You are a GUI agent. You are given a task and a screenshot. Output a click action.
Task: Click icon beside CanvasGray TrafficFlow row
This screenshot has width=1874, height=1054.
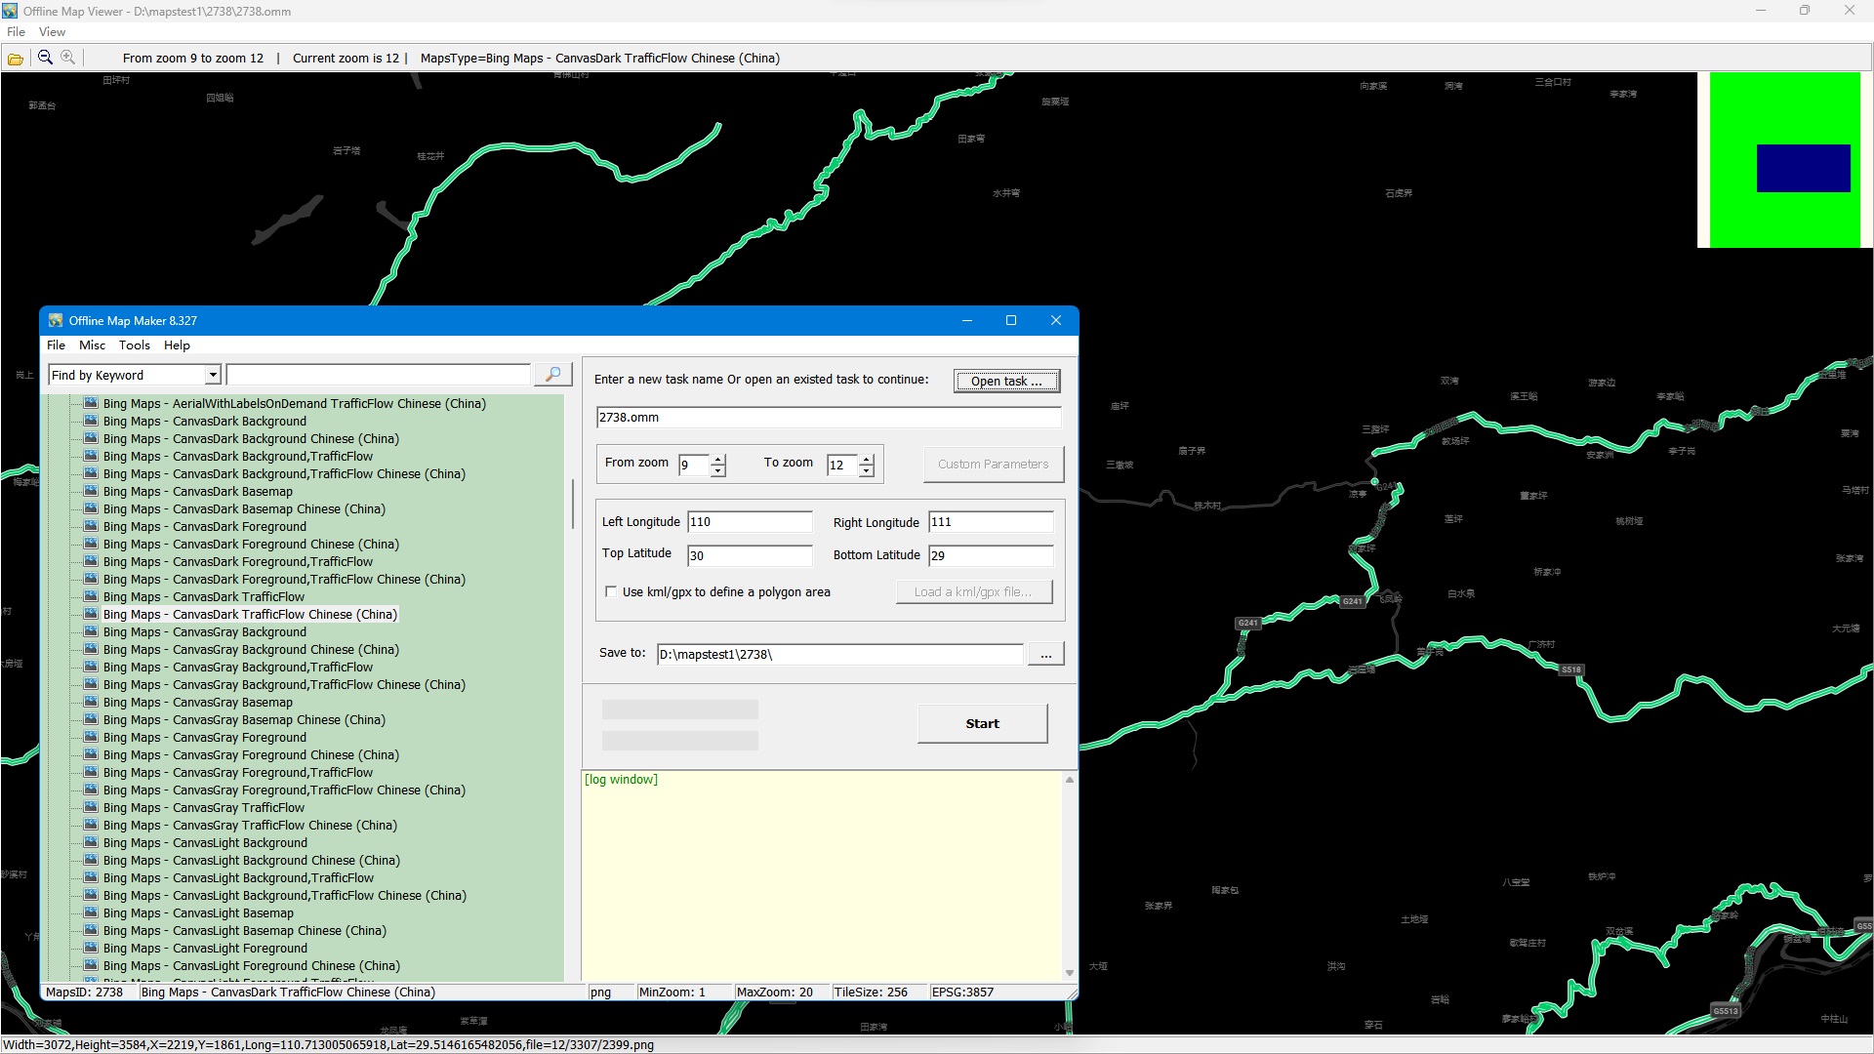(91, 807)
